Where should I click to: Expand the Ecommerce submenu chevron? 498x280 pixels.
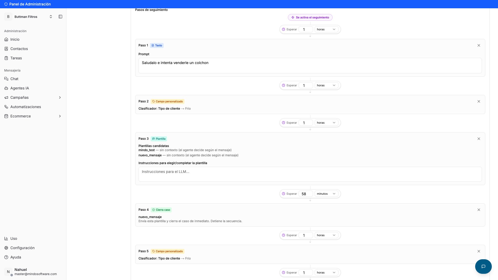pyautogui.click(x=60, y=116)
